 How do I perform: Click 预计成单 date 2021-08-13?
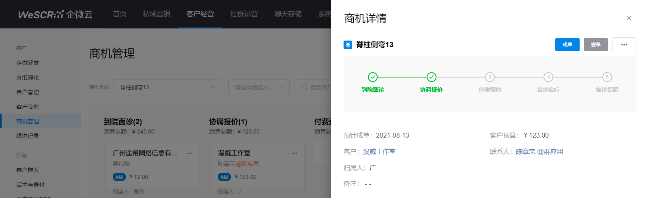click(x=392, y=136)
